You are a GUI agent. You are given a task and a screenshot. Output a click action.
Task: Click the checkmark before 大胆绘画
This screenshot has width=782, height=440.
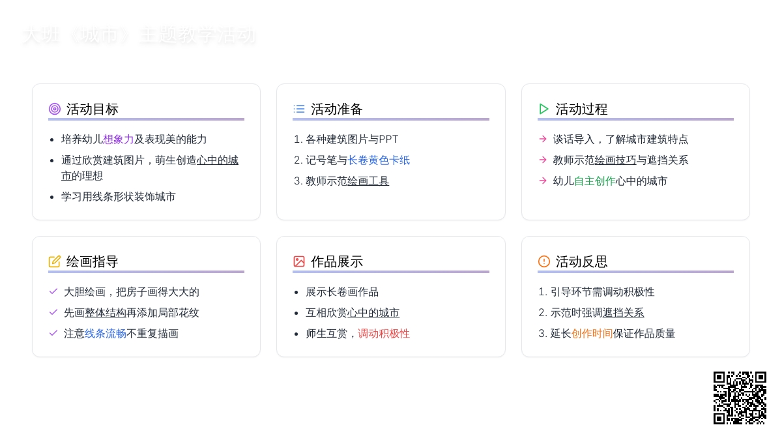(53, 291)
